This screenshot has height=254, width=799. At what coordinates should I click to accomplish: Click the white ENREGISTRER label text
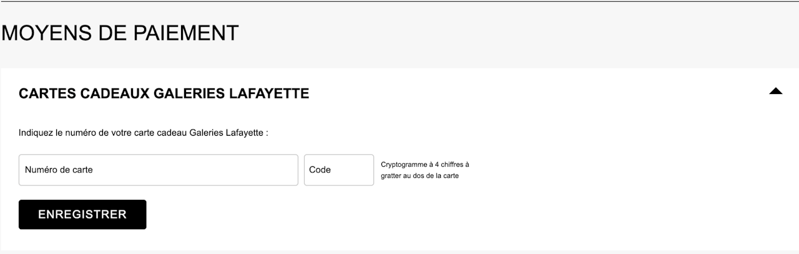click(x=82, y=215)
